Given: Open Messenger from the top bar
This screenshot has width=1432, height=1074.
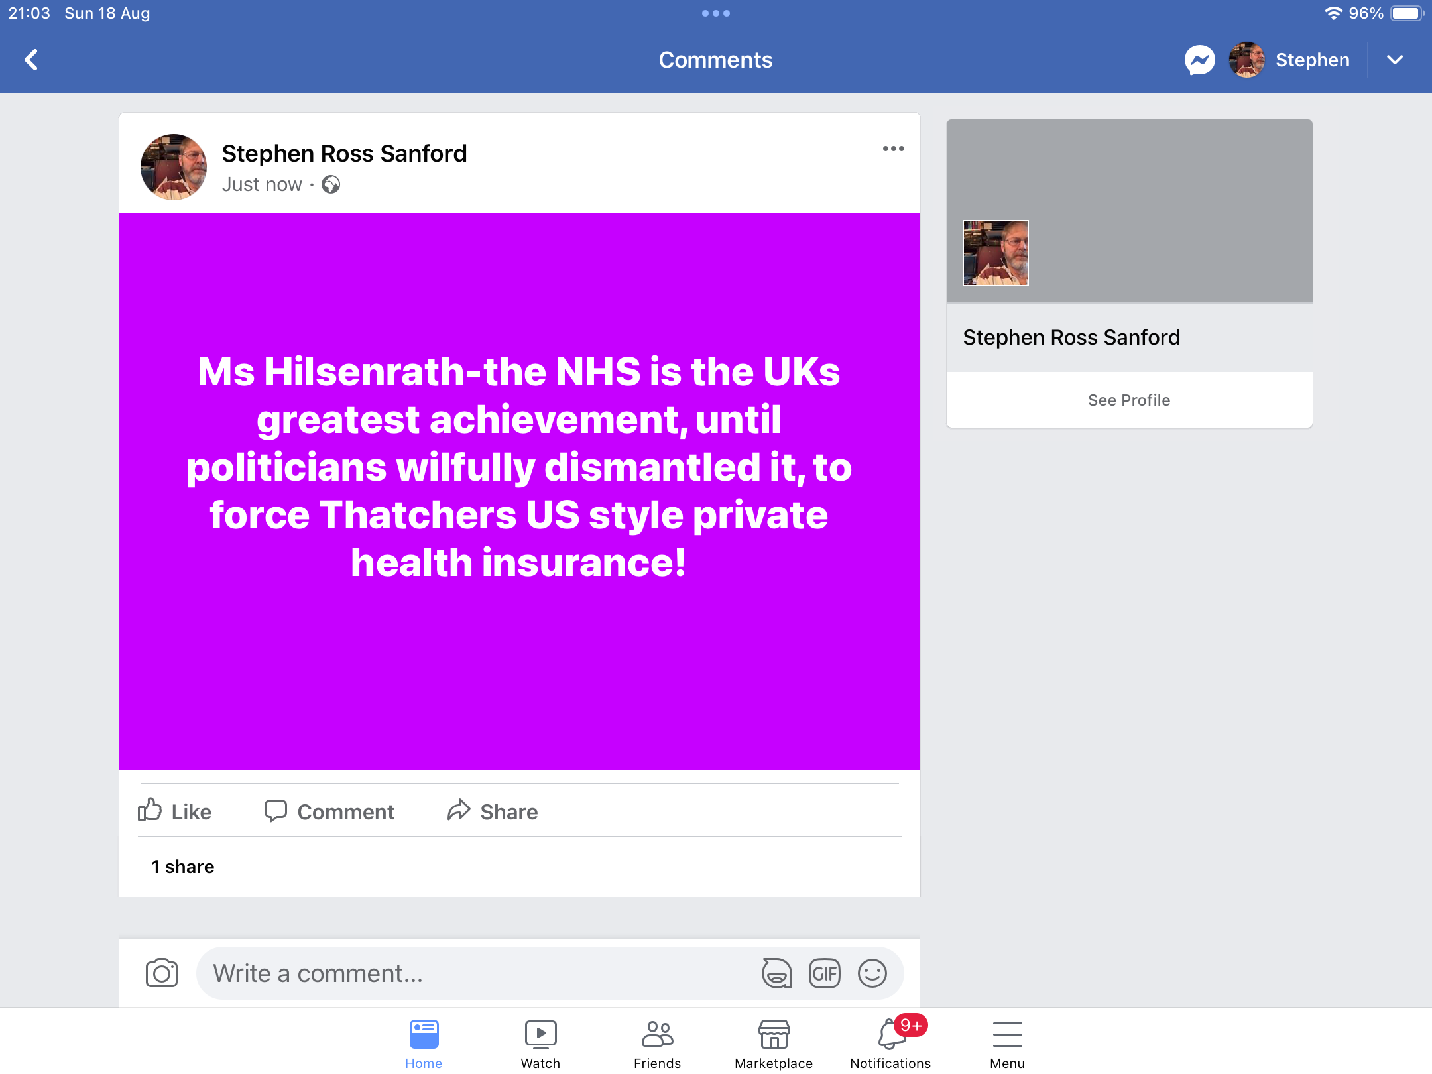Looking at the screenshot, I should 1199,60.
